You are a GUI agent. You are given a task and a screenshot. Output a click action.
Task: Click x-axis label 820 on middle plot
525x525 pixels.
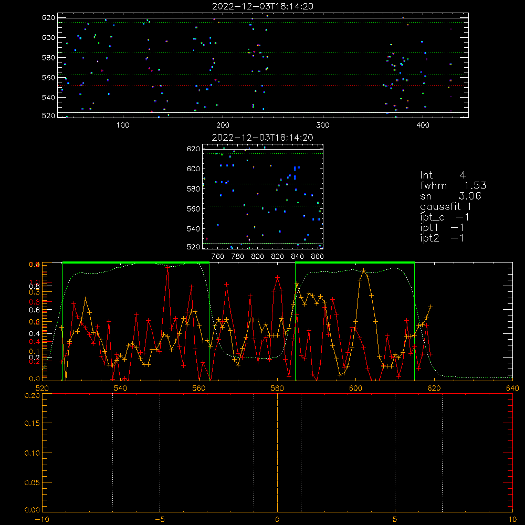278,257
